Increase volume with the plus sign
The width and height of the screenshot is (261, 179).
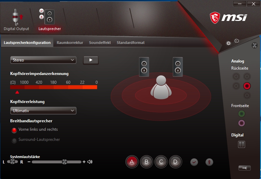coord(84,162)
